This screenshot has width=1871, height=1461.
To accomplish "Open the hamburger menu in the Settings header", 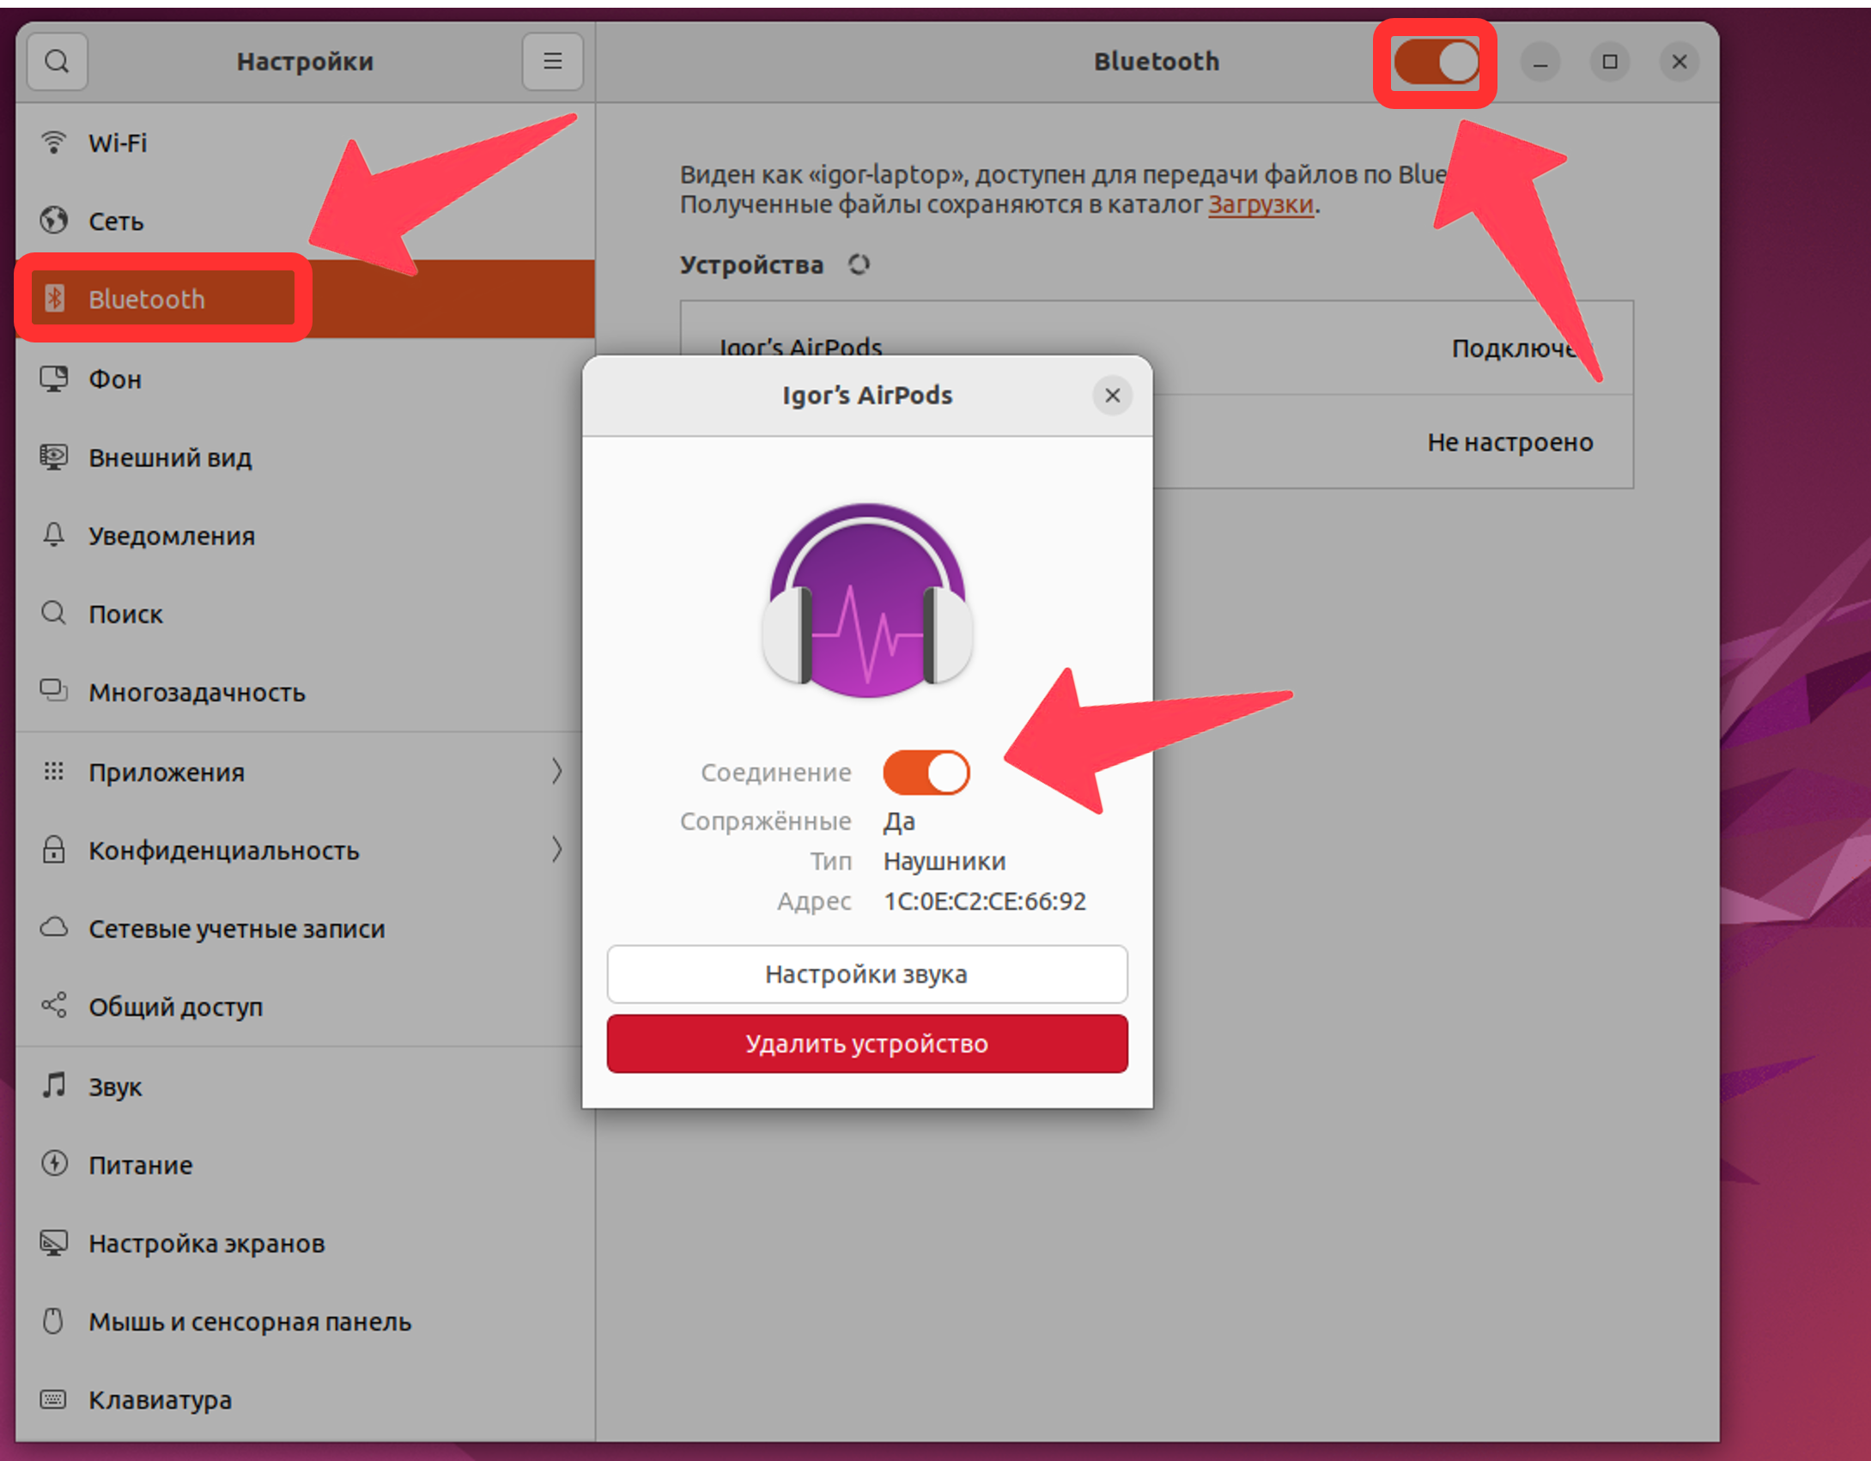I will [552, 62].
